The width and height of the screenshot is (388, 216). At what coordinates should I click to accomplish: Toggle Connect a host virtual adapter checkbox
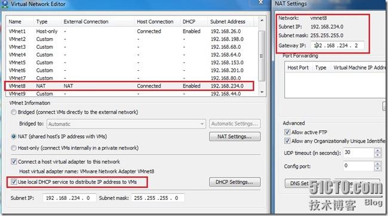pos(14,162)
